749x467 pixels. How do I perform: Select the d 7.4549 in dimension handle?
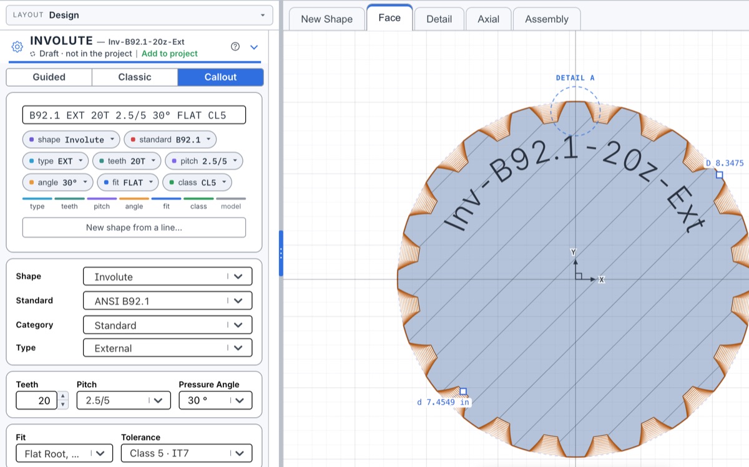(x=463, y=392)
